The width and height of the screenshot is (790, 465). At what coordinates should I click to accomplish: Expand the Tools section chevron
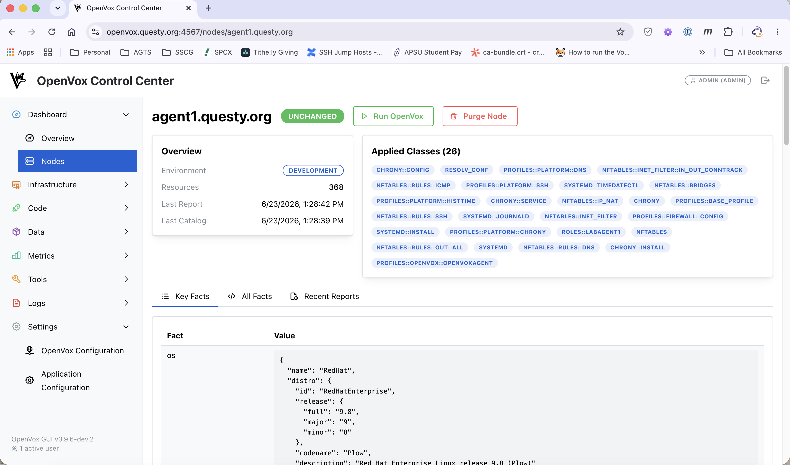click(126, 279)
